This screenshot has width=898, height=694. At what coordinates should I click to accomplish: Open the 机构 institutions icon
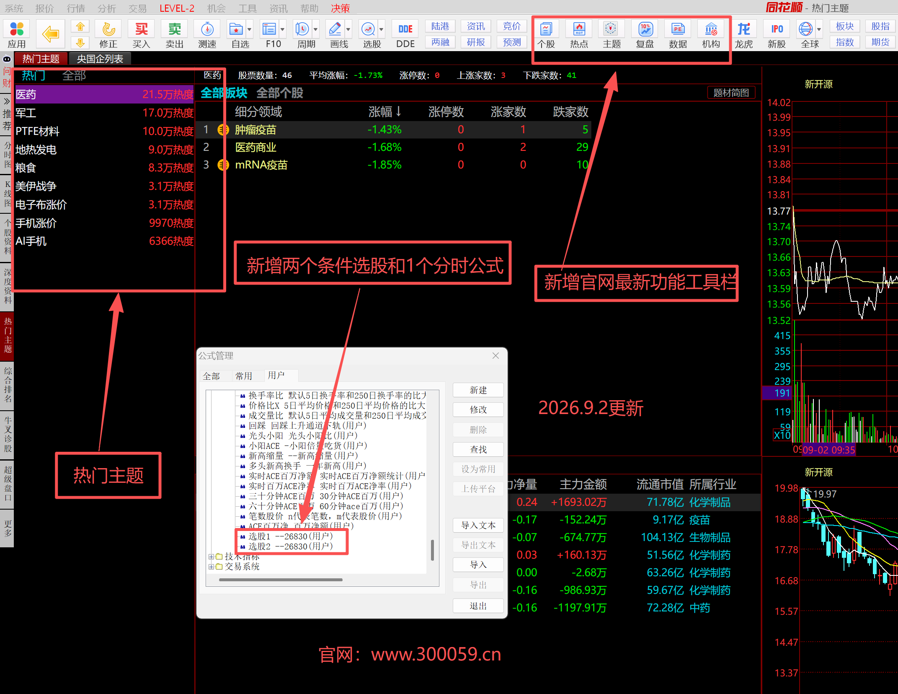tap(711, 34)
